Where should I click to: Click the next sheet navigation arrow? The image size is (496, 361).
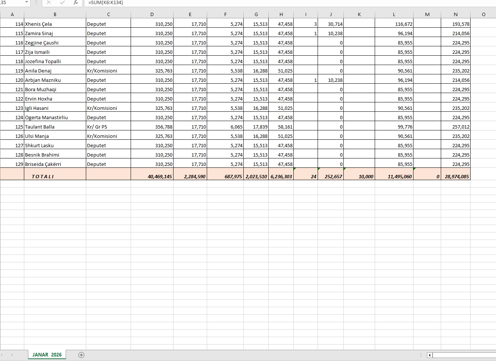tap(12, 355)
